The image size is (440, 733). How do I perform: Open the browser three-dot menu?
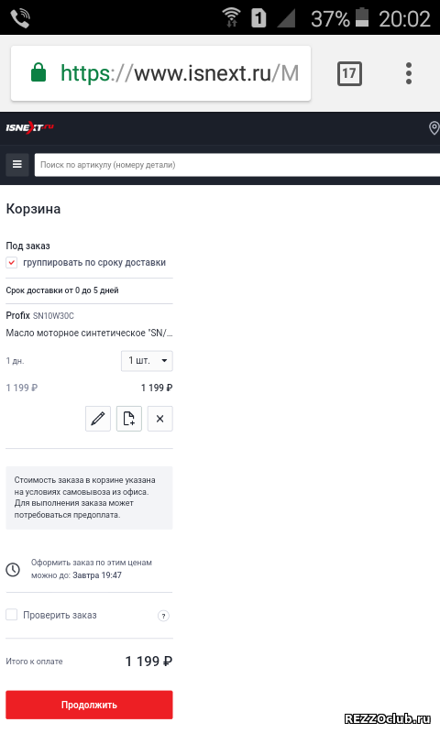409,73
